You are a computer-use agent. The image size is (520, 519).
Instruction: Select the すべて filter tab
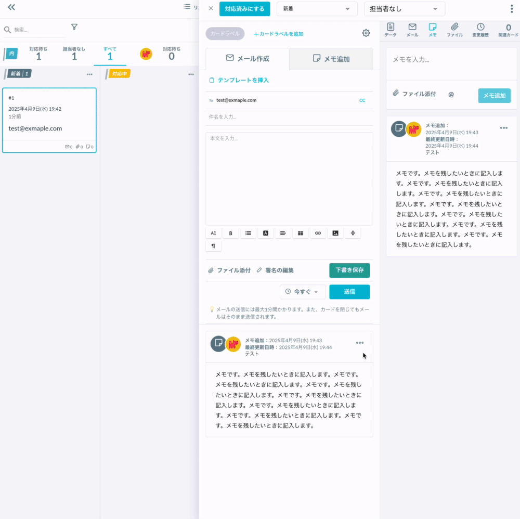[x=110, y=54]
